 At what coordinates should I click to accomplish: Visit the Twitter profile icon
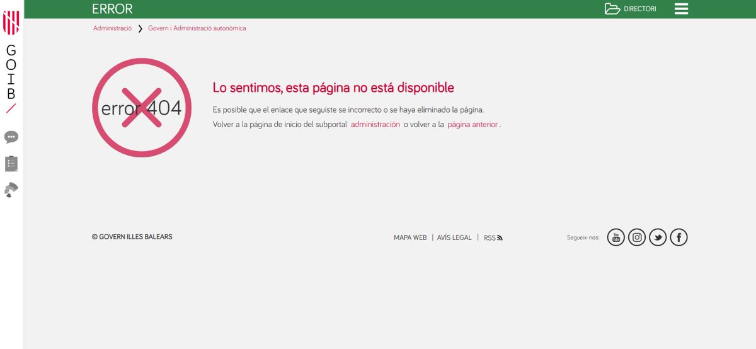[658, 237]
